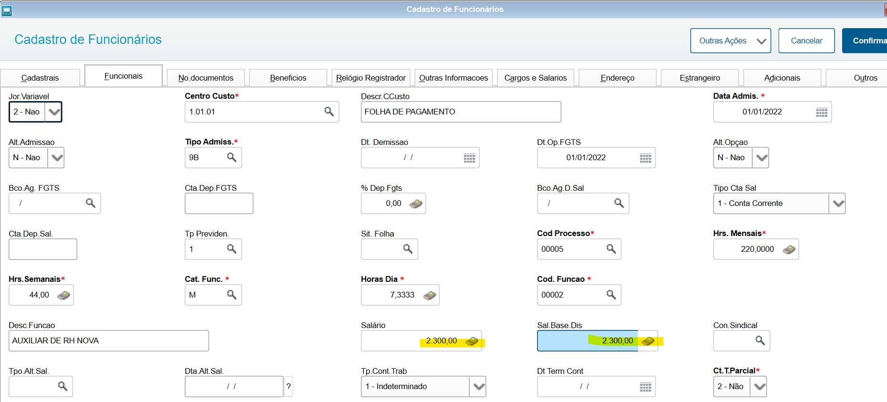Click the Desc.Funcao text field
This screenshot has width=887, height=402.
click(x=108, y=341)
